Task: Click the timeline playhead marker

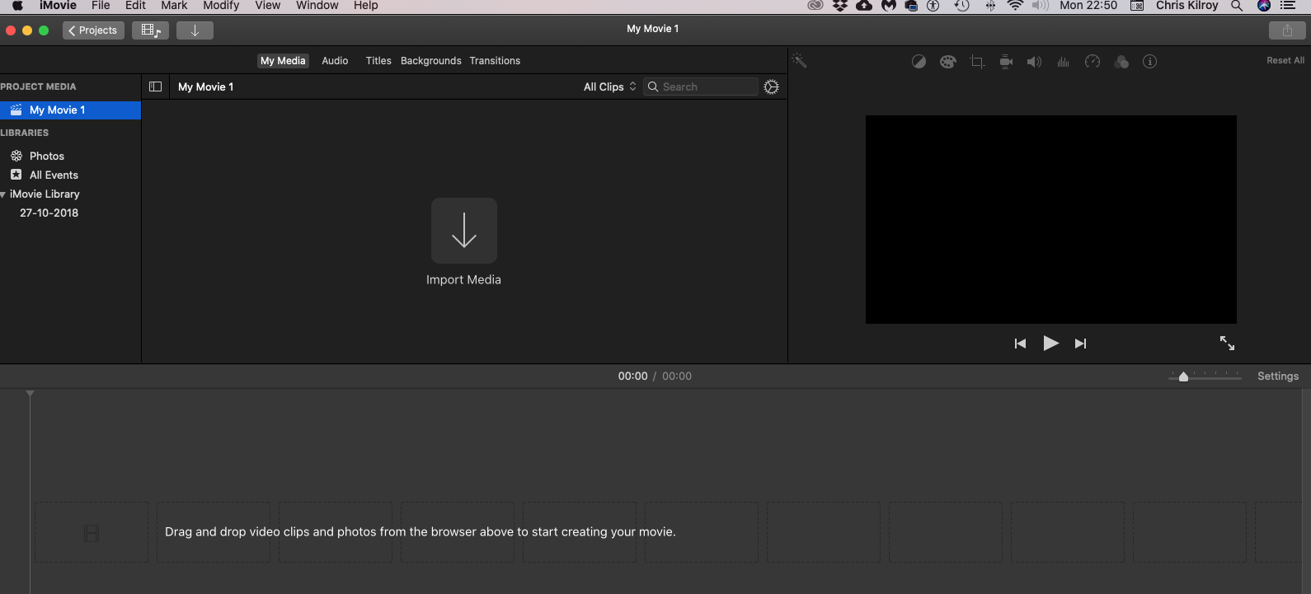Action: pyautogui.click(x=30, y=394)
